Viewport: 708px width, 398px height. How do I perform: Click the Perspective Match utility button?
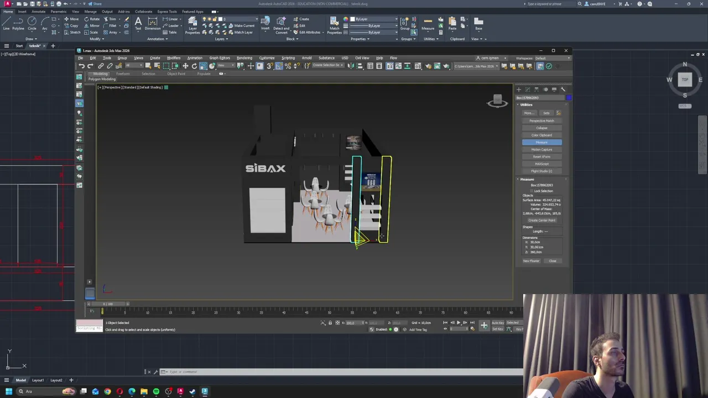pyautogui.click(x=542, y=121)
